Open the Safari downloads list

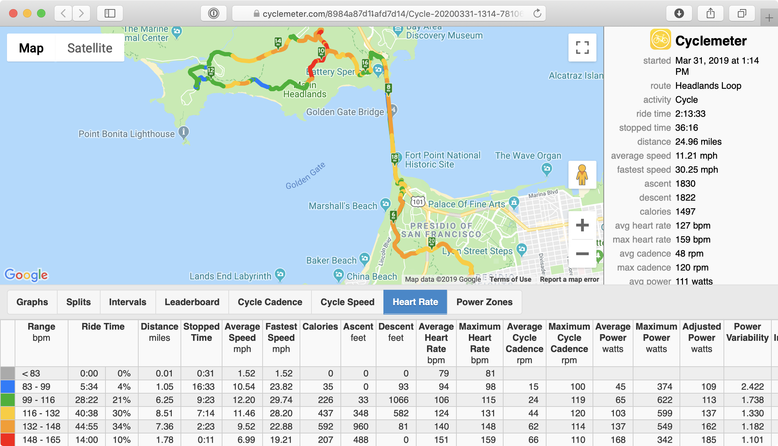pos(679,14)
